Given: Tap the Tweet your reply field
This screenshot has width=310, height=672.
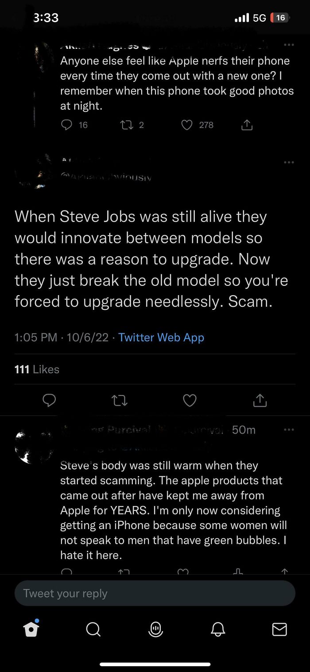Looking at the screenshot, I should (155, 593).
